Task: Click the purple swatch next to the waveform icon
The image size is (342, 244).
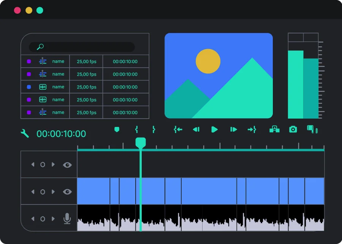Action: click(x=29, y=100)
